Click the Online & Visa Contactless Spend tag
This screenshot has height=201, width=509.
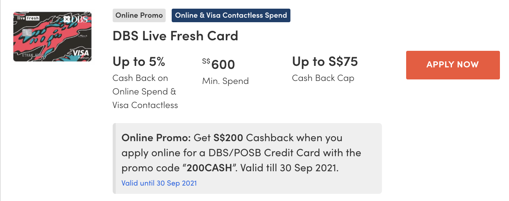coord(231,15)
